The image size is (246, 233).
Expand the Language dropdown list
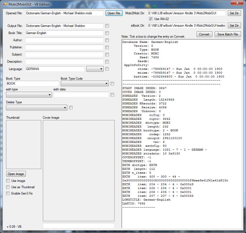point(95,69)
